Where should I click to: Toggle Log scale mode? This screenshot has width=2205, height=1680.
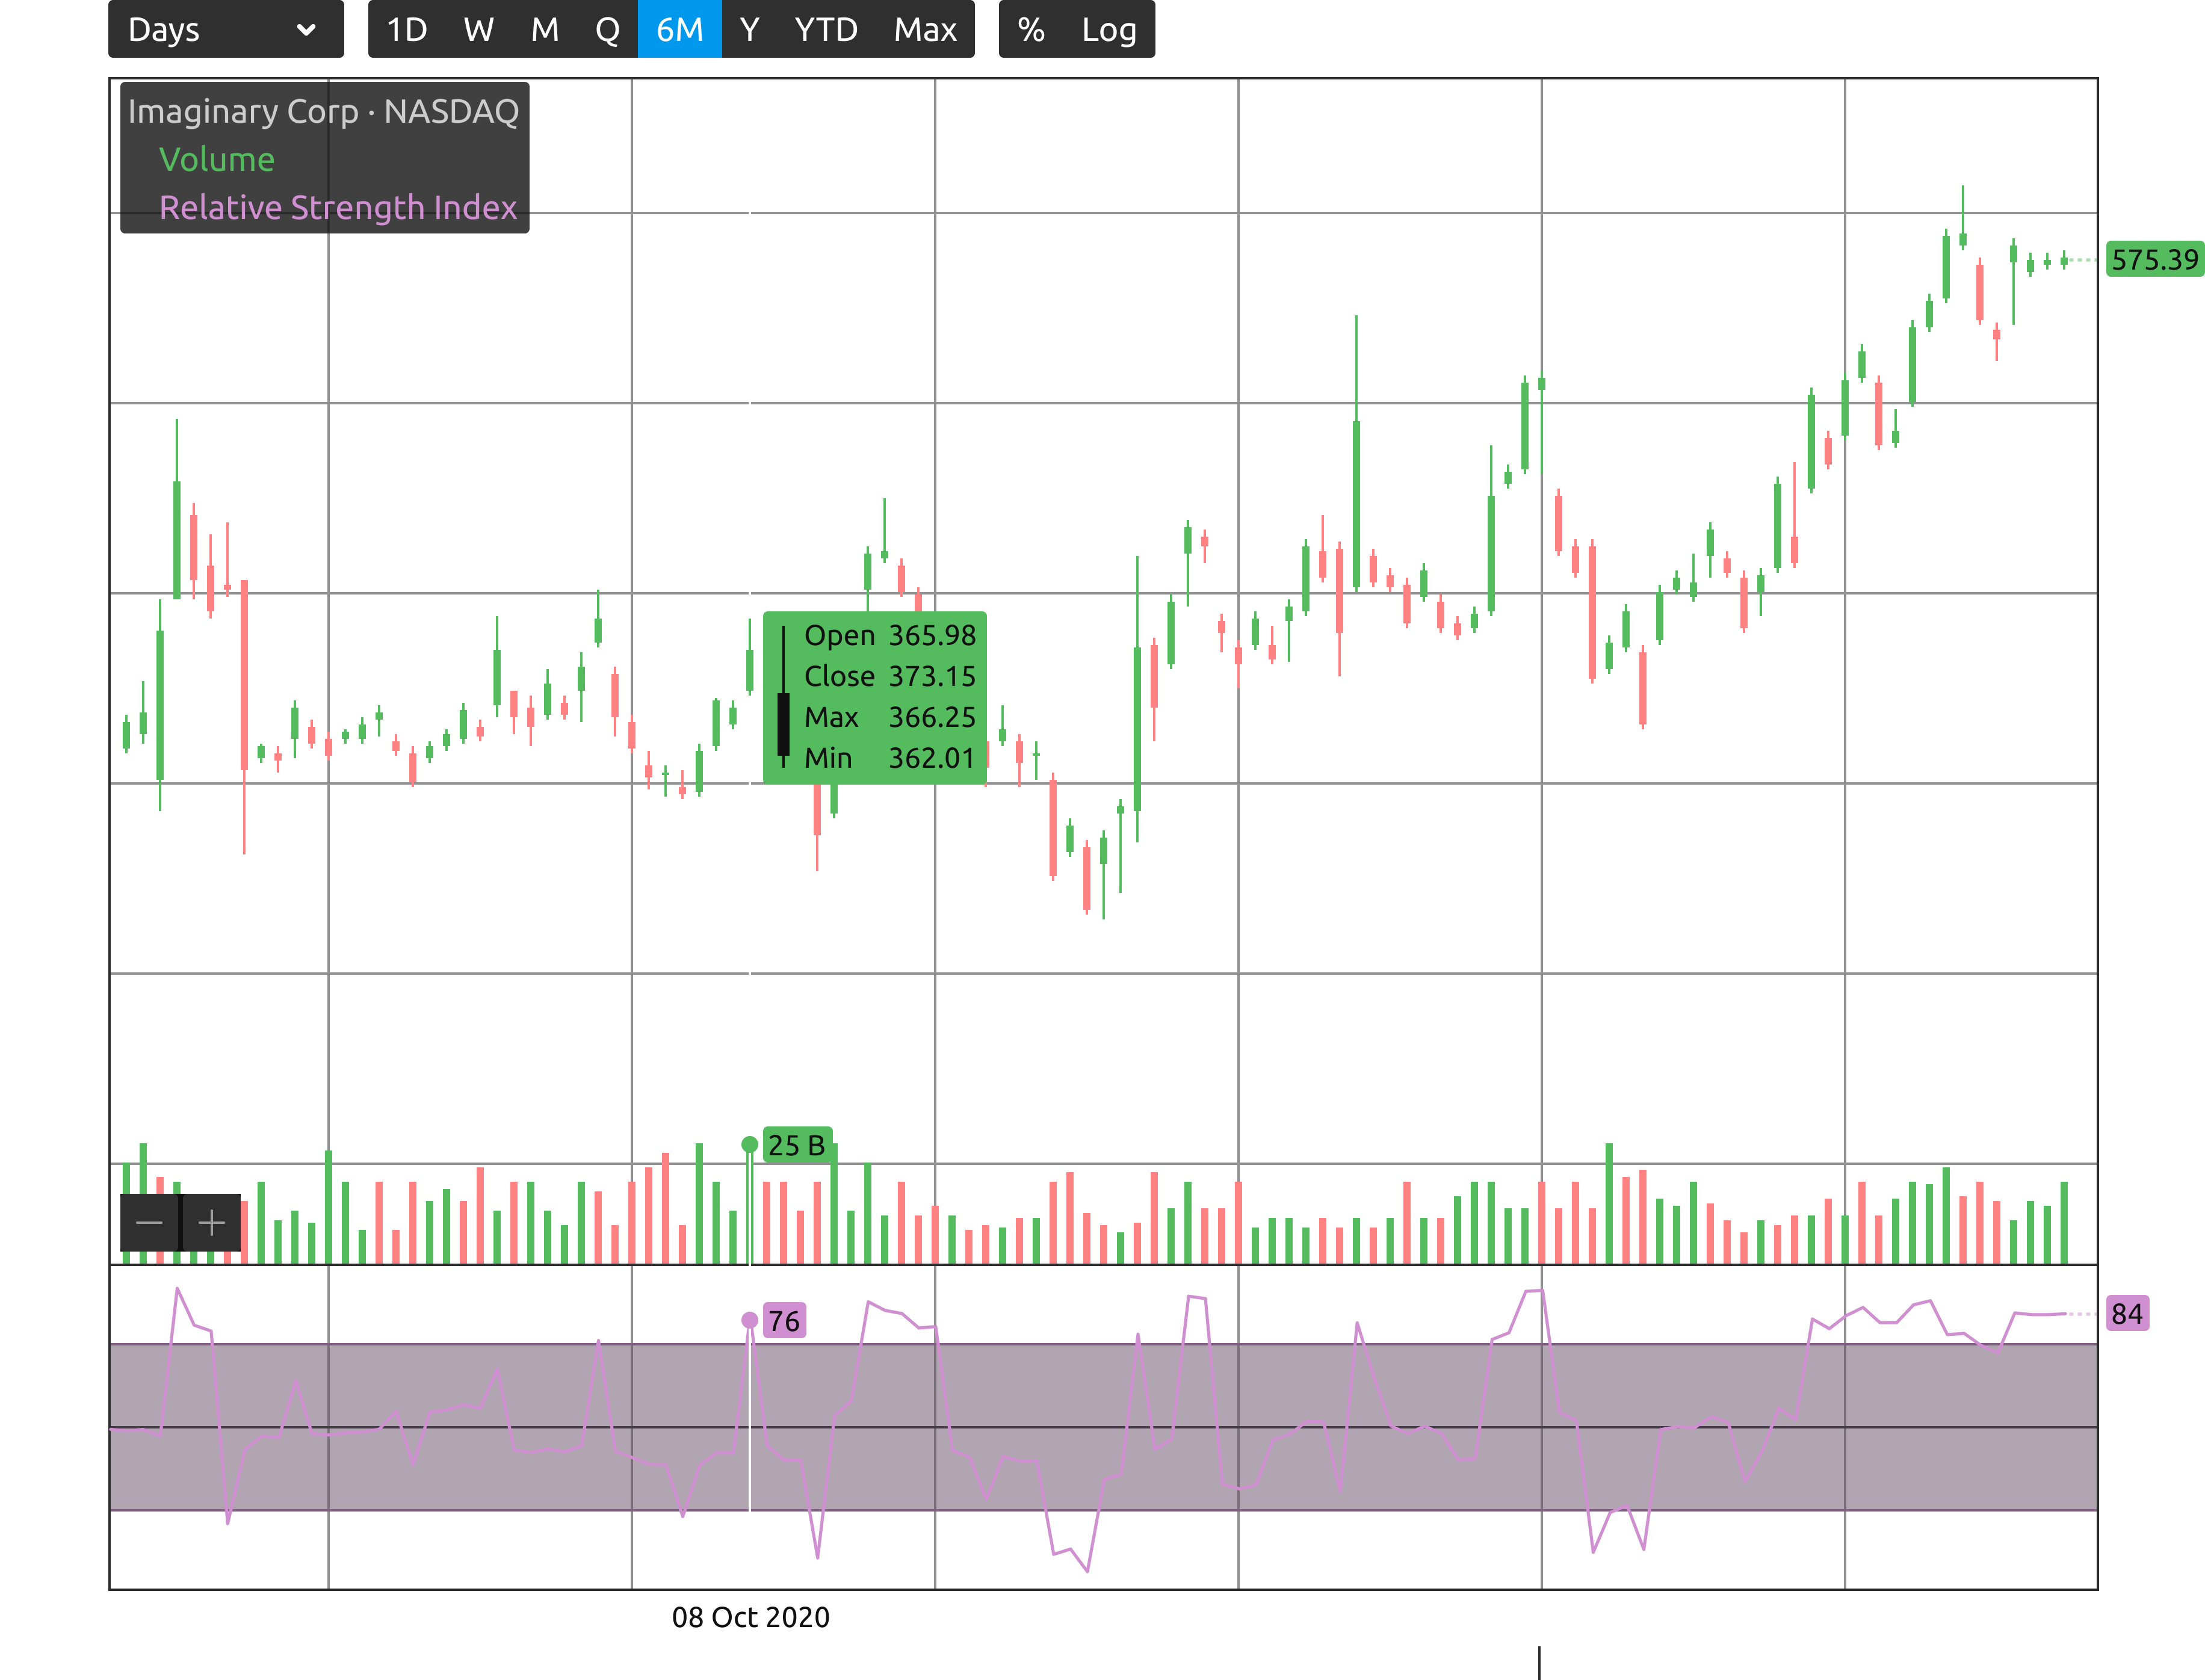pos(1108,30)
